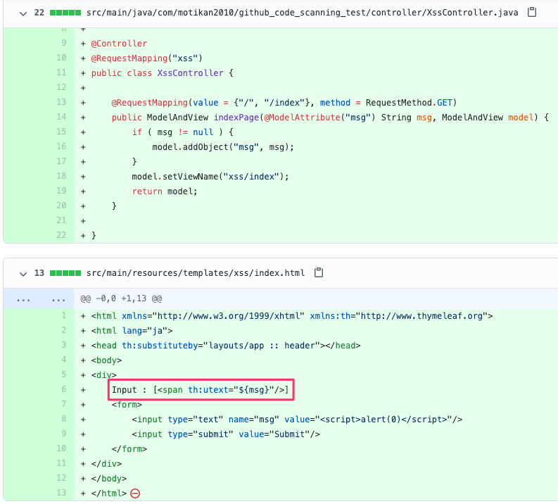Click the '@Controller' annotation line
Viewport: 558px width, 504px height.
(x=119, y=44)
